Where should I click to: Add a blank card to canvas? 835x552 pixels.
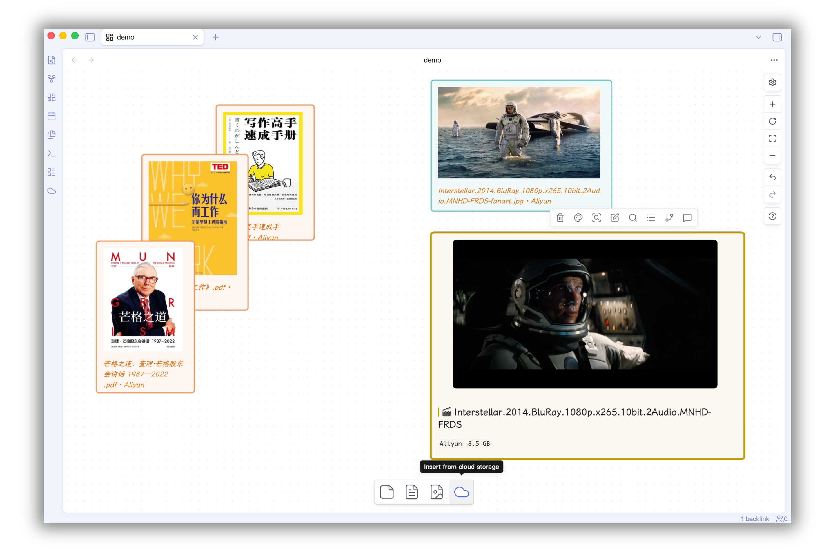pos(387,492)
